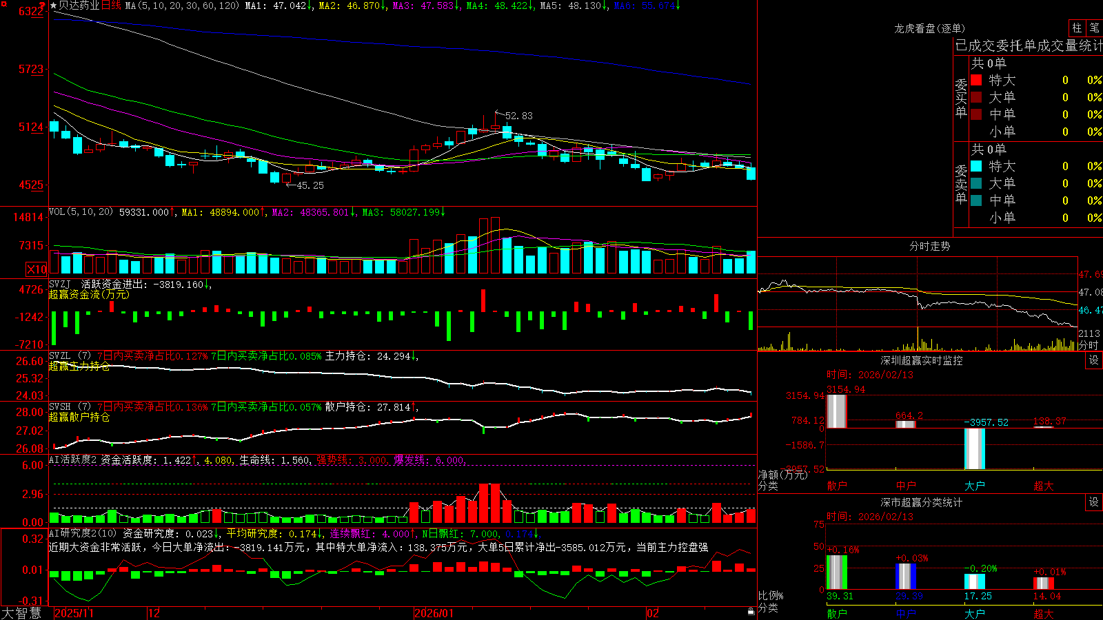Image resolution: width=1103 pixels, height=620 pixels.
Task: Click the X10 volume scale box
Action: (37, 269)
